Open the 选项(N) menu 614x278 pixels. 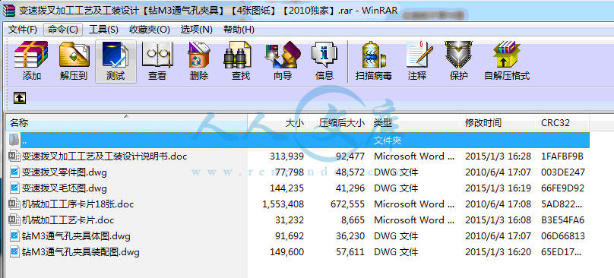(x=197, y=30)
